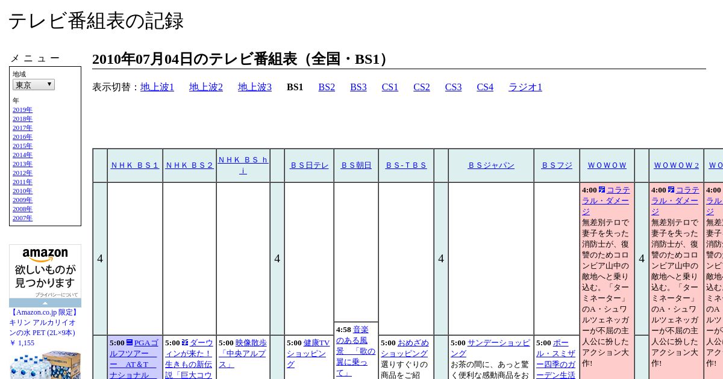Open コラテラル・ダメージ in the WOWOW2 column
The height and width of the screenshot is (379, 723).
pyautogui.click(x=675, y=201)
